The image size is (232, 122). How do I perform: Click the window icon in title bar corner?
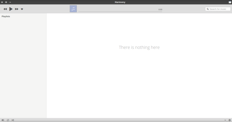[230, 2]
